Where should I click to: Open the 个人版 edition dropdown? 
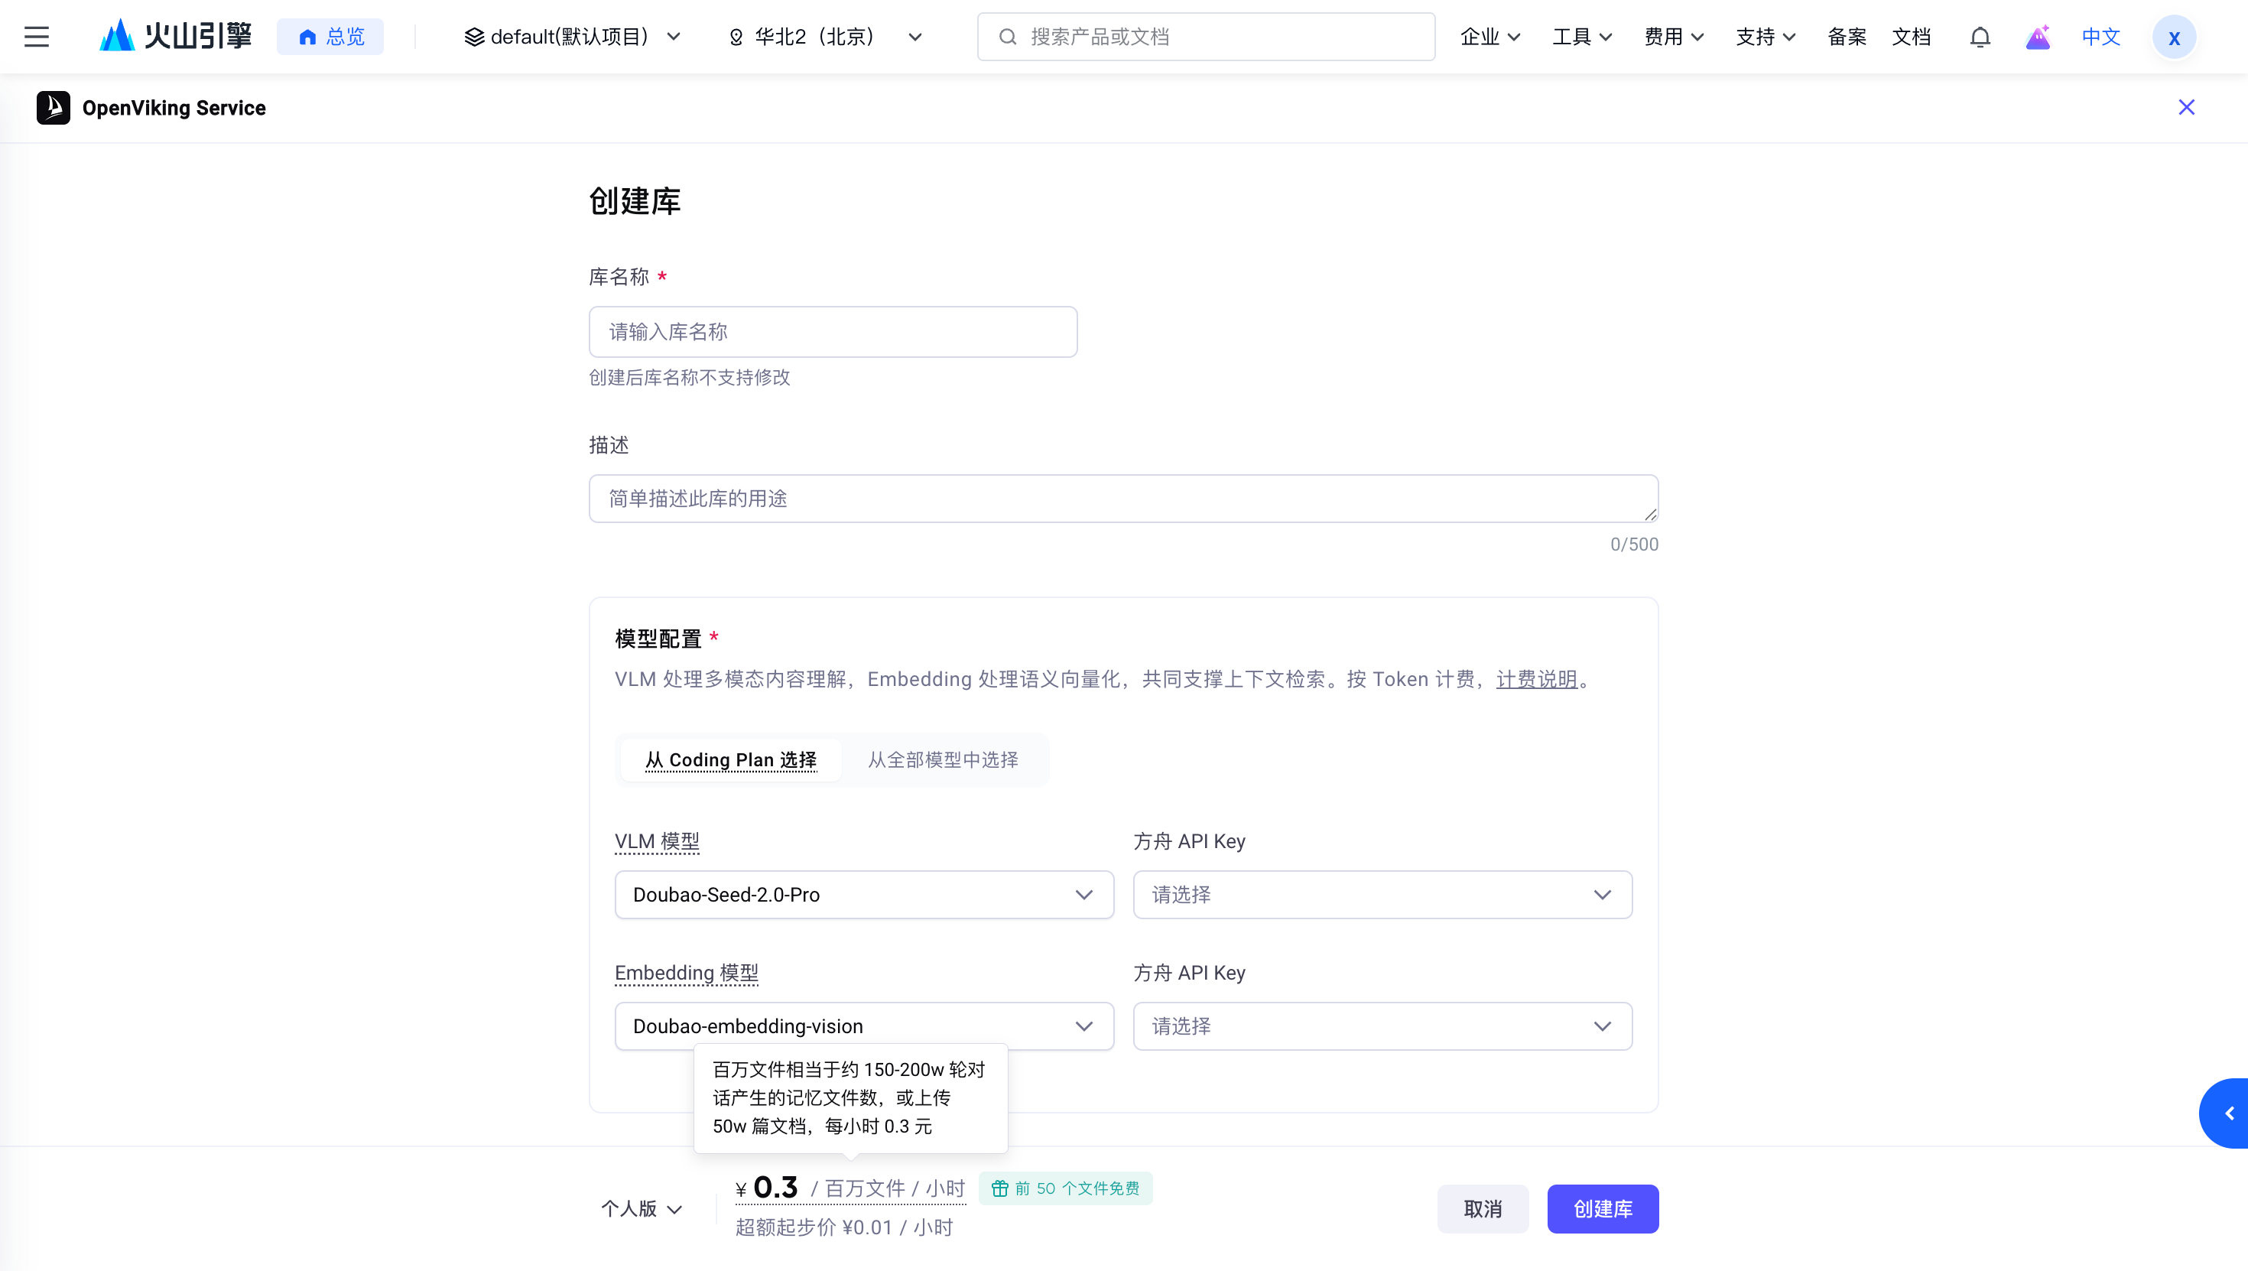(642, 1209)
